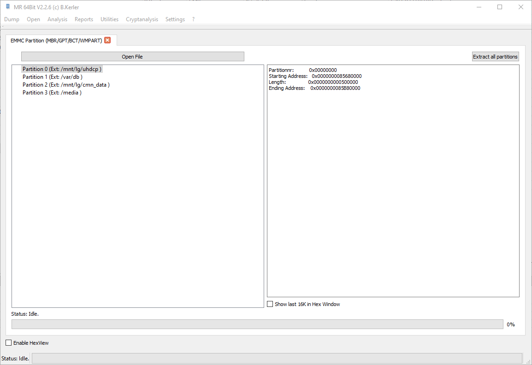Viewport: 532px width, 365px height.
Task: Click the bottom status bar field
Action: tap(277, 358)
